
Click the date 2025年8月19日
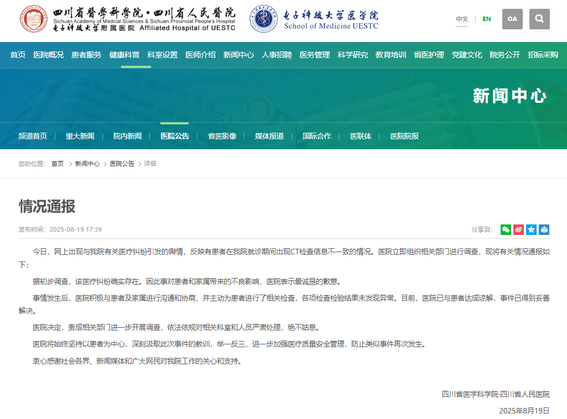click(524, 411)
